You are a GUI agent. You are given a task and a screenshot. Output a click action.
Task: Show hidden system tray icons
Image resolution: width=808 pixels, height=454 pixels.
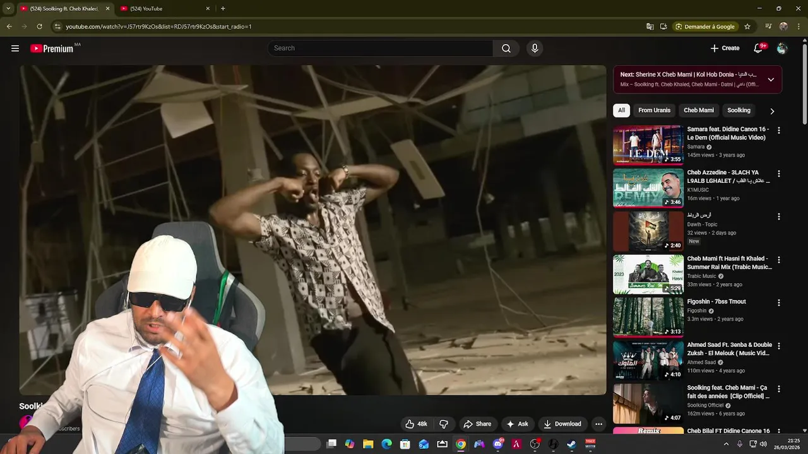[x=726, y=444]
